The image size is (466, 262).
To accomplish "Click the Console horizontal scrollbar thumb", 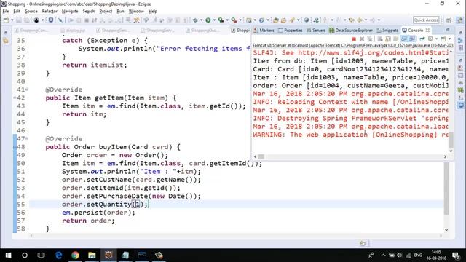I will tap(261, 156).
